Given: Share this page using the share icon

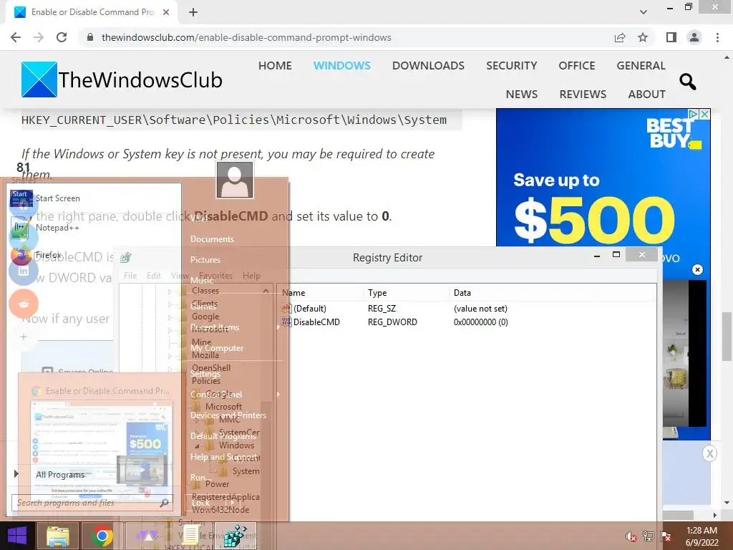Looking at the screenshot, I should pyautogui.click(x=620, y=37).
